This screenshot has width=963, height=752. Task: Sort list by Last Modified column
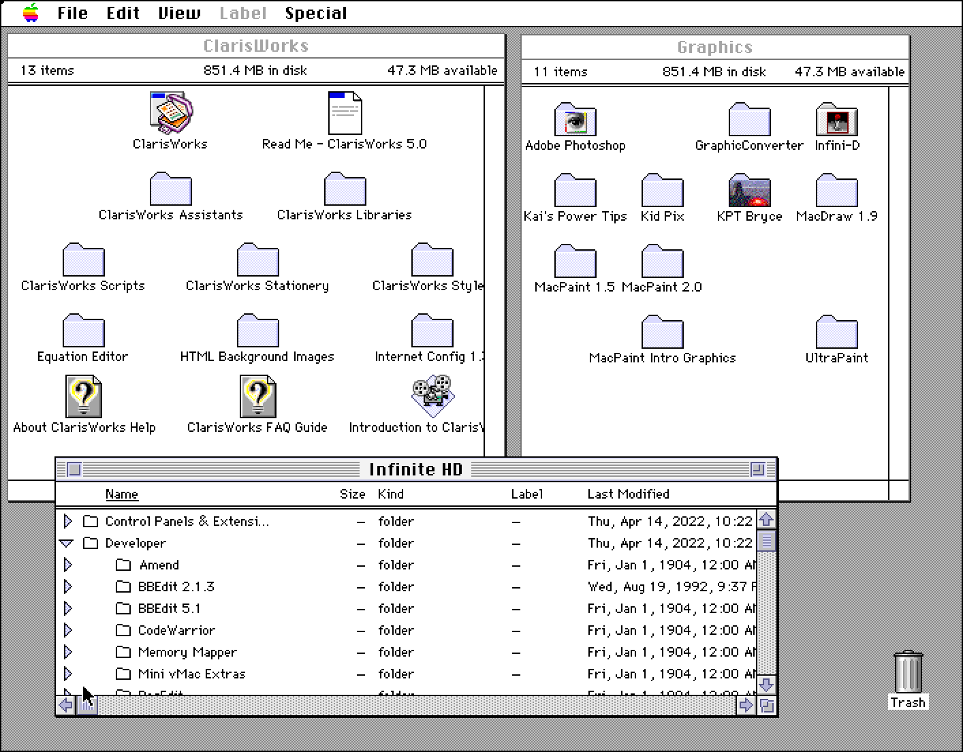(x=628, y=494)
